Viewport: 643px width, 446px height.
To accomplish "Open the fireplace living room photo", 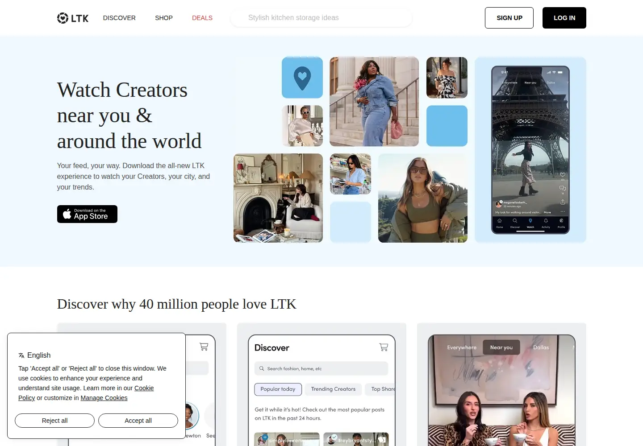I will (x=278, y=198).
